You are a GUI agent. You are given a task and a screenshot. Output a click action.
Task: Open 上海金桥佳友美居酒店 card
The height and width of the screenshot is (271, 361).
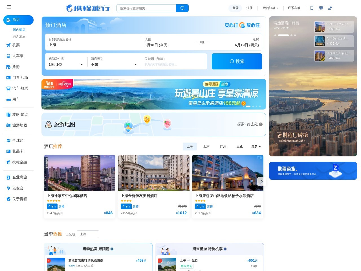154,187
